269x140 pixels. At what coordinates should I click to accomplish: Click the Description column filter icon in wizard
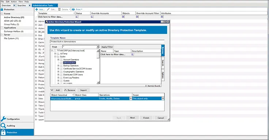133,54
